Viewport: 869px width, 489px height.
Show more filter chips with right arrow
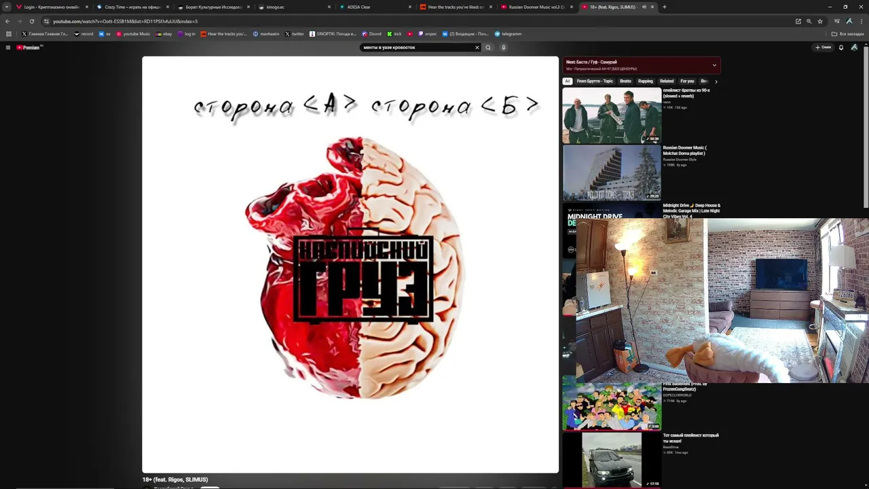click(716, 81)
